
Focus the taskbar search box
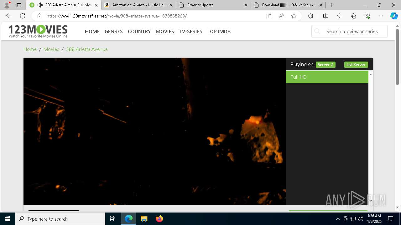(60, 219)
